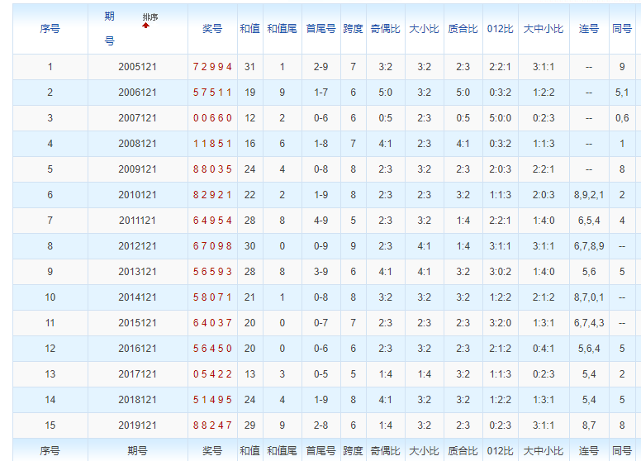Image resolution: width=641 pixels, height=461 pixels.
Task: Click winning number 8 8 0 3 5
Action: pos(212,169)
